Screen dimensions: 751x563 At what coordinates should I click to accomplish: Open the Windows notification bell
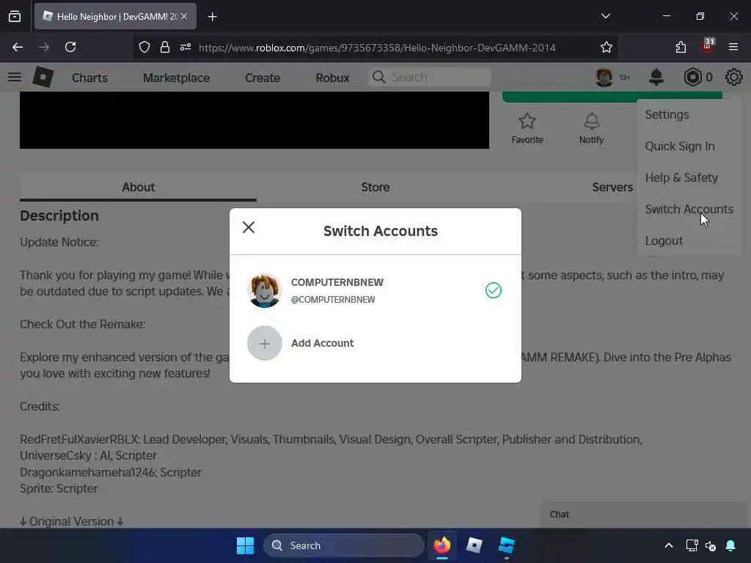tap(730, 545)
